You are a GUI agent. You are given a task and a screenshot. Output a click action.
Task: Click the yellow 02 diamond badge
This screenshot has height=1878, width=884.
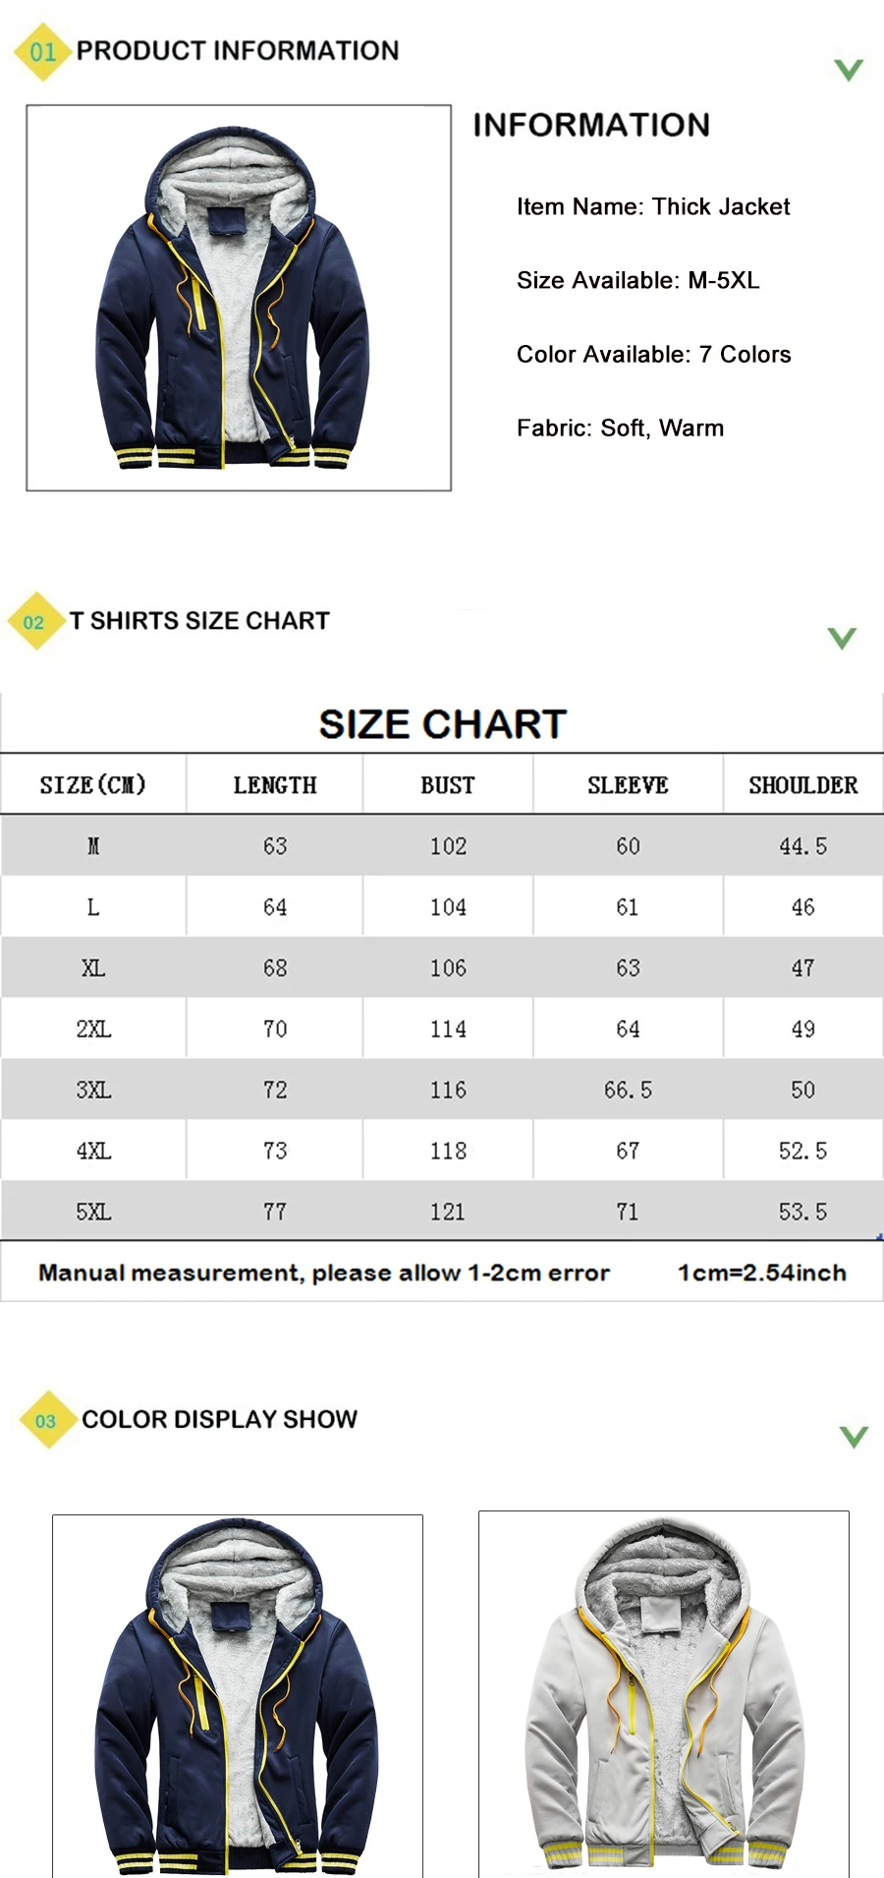click(34, 621)
